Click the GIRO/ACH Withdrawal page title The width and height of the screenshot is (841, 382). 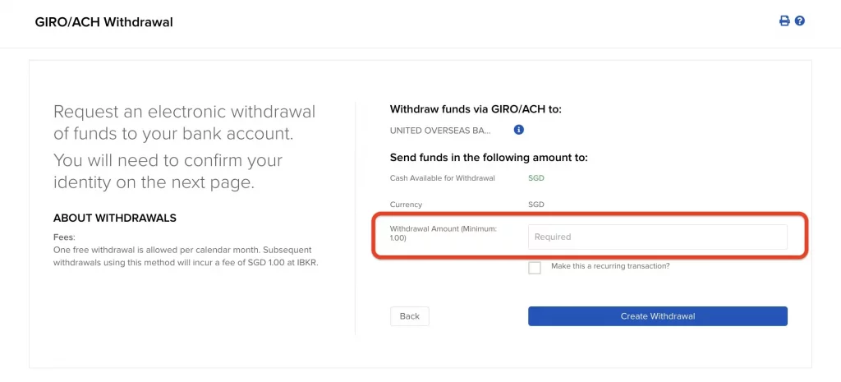point(103,22)
